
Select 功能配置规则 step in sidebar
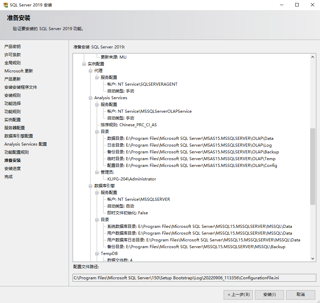pos(17,152)
